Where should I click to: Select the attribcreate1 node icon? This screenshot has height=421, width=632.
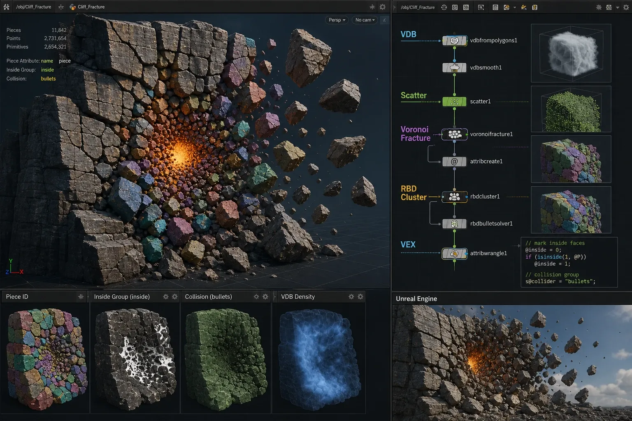click(454, 162)
